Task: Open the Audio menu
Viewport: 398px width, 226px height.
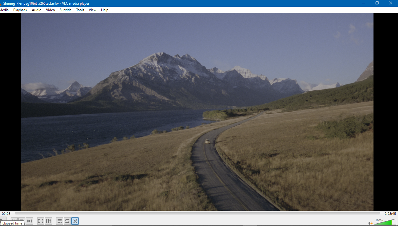Action: pyautogui.click(x=37, y=10)
